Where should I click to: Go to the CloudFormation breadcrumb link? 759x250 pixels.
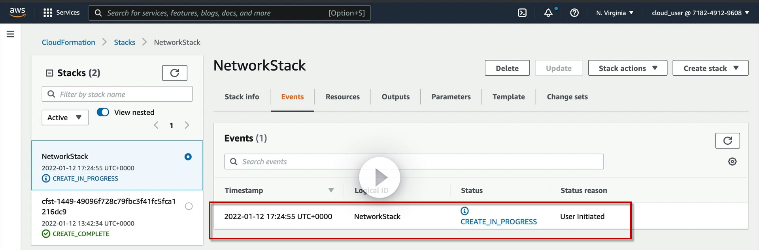click(x=68, y=43)
